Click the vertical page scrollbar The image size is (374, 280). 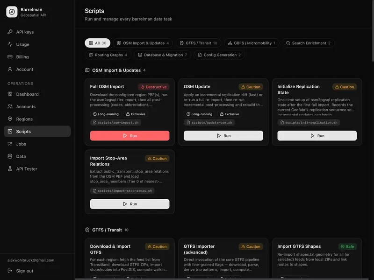373,31
